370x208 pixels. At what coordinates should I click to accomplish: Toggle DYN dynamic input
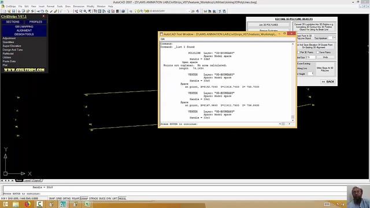pyautogui.click(x=109, y=199)
